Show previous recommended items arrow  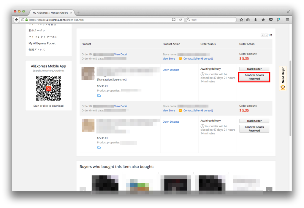pos(83,189)
